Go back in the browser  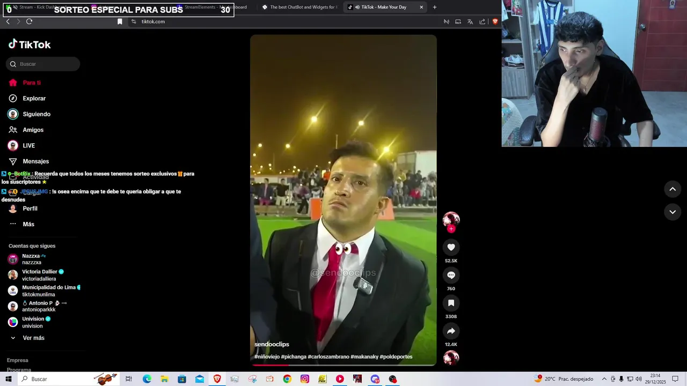[8, 21]
